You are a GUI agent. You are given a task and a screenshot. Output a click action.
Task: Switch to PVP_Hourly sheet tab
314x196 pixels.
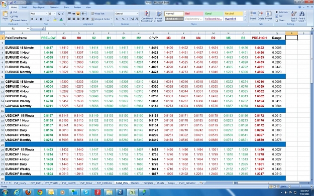20,183
